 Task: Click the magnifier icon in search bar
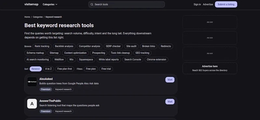pos(92,5)
